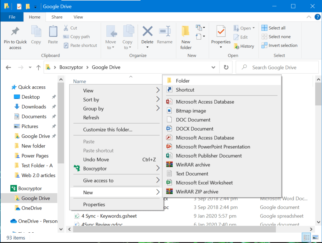Open the Easy access dropdown
Screen dimensions: 322x243
200,36
